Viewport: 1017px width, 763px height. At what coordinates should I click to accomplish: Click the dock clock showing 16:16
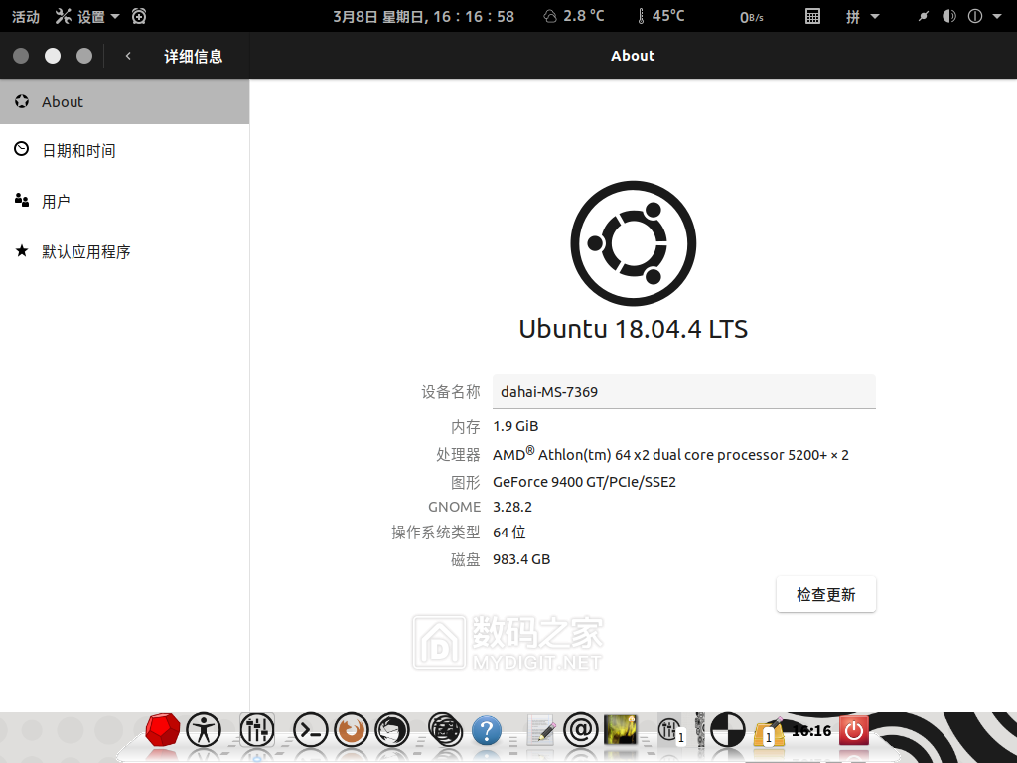pos(811,730)
